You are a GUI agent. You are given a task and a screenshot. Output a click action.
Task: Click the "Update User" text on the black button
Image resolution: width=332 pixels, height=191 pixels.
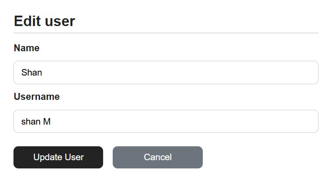[58, 157]
